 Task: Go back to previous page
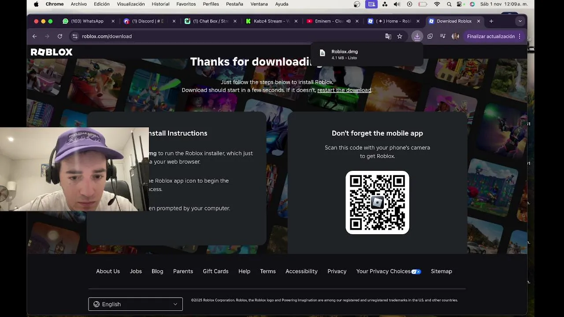(34, 36)
